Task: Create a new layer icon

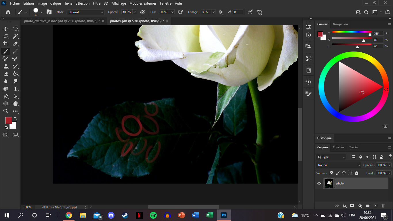Action: click(375, 206)
